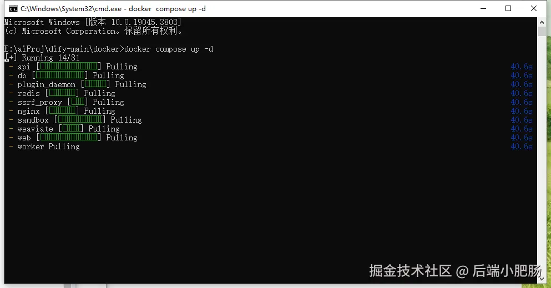This screenshot has width=551, height=288.
Task: Minimize the cmd.exe window
Action: click(483, 8)
